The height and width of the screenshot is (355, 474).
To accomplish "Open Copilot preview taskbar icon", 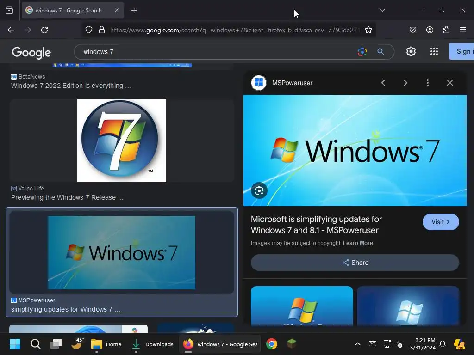I will point(460,344).
